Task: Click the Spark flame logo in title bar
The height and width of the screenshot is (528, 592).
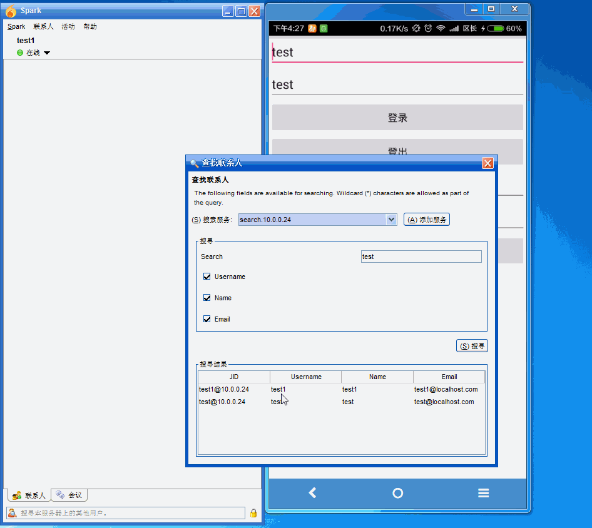Action: (x=11, y=11)
